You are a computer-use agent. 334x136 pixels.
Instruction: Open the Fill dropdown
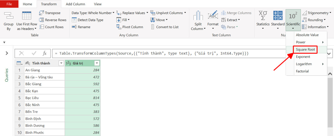123,20
